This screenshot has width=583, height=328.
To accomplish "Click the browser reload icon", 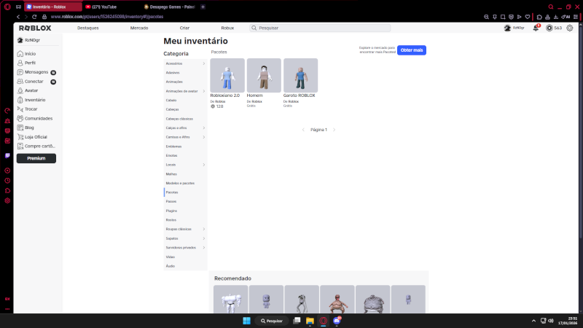I will tap(34, 17).
